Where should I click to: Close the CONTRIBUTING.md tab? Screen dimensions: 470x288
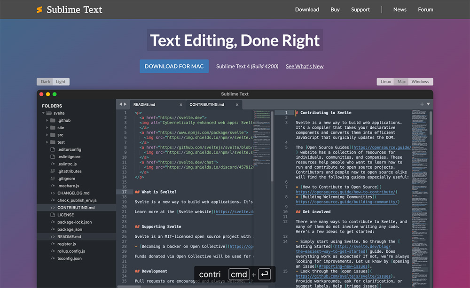click(x=237, y=105)
